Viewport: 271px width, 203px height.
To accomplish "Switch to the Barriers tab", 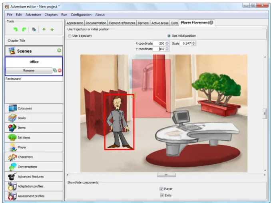I will pyautogui.click(x=143, y=23).
